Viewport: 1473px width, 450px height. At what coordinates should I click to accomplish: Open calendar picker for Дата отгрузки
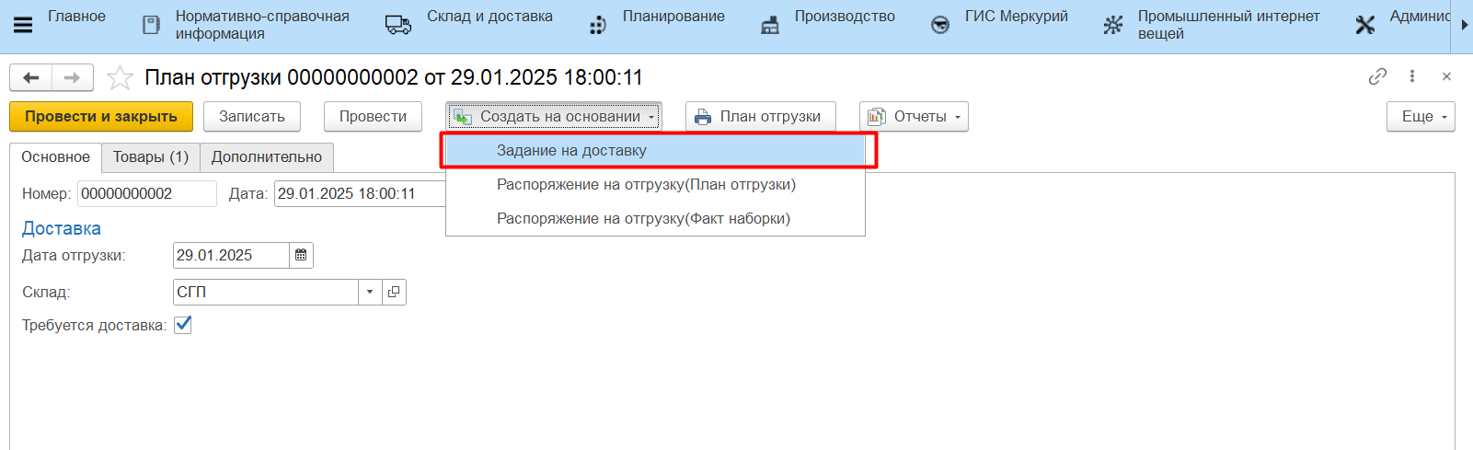(x=301, y=255)
